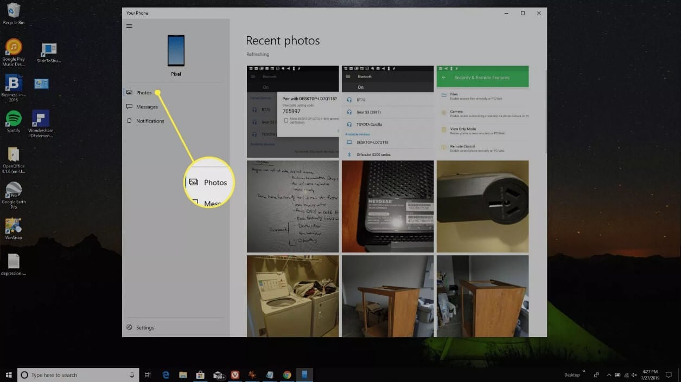Select the OpenOffice 4.1.6 desktop icon
Image resolution: width=681 pixels, height=382 pixels.
coord(14,160)
